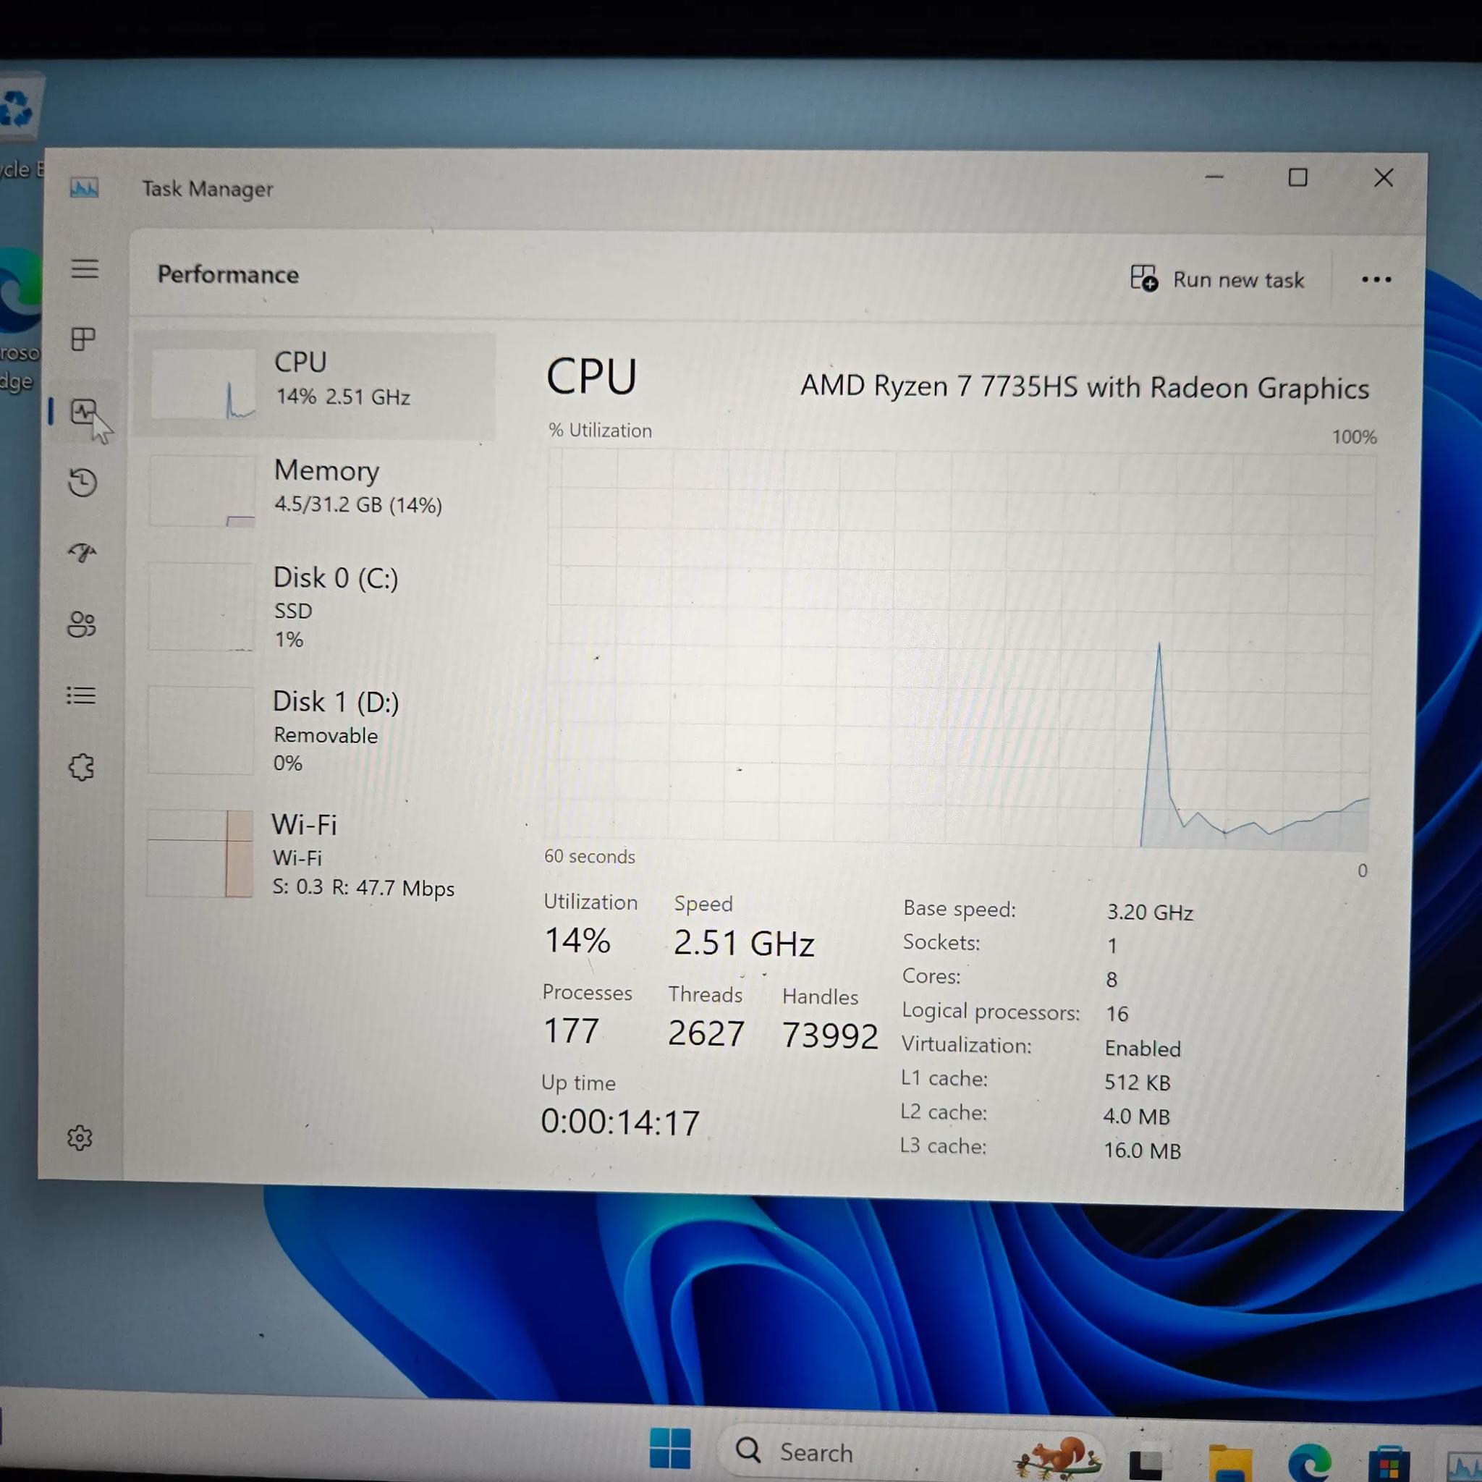The width and height of the screenshot is (1482, 1482).
Task: Open the App history page icon
Action: (82, 483)
